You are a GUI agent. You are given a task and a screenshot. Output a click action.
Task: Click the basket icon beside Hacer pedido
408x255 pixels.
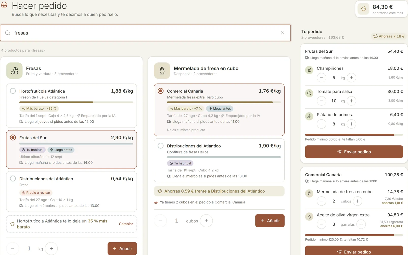point(4,5)
